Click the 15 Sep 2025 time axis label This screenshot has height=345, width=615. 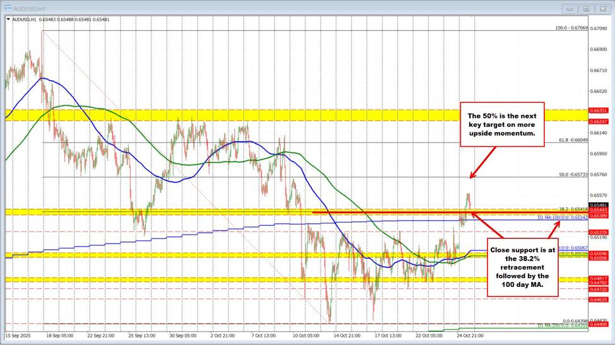[18, 336]
